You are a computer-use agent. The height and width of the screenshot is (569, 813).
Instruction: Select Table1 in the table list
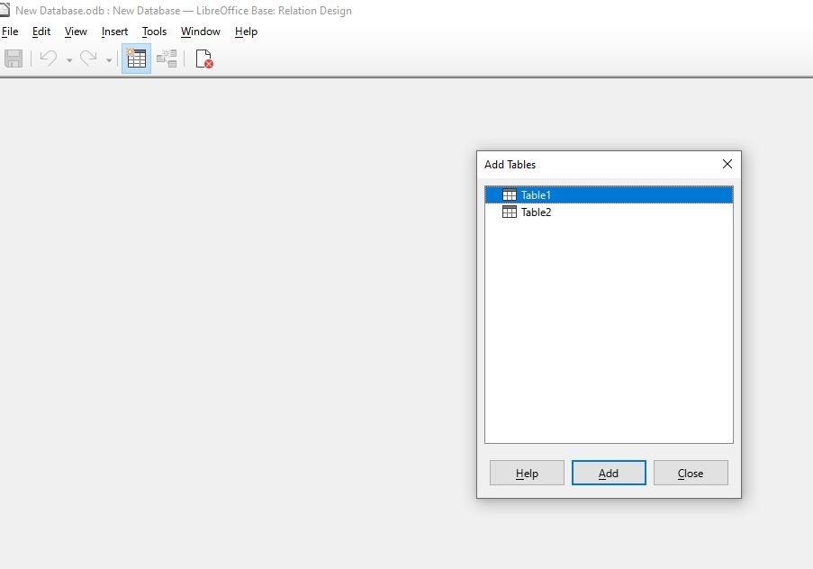pos(536,195)
